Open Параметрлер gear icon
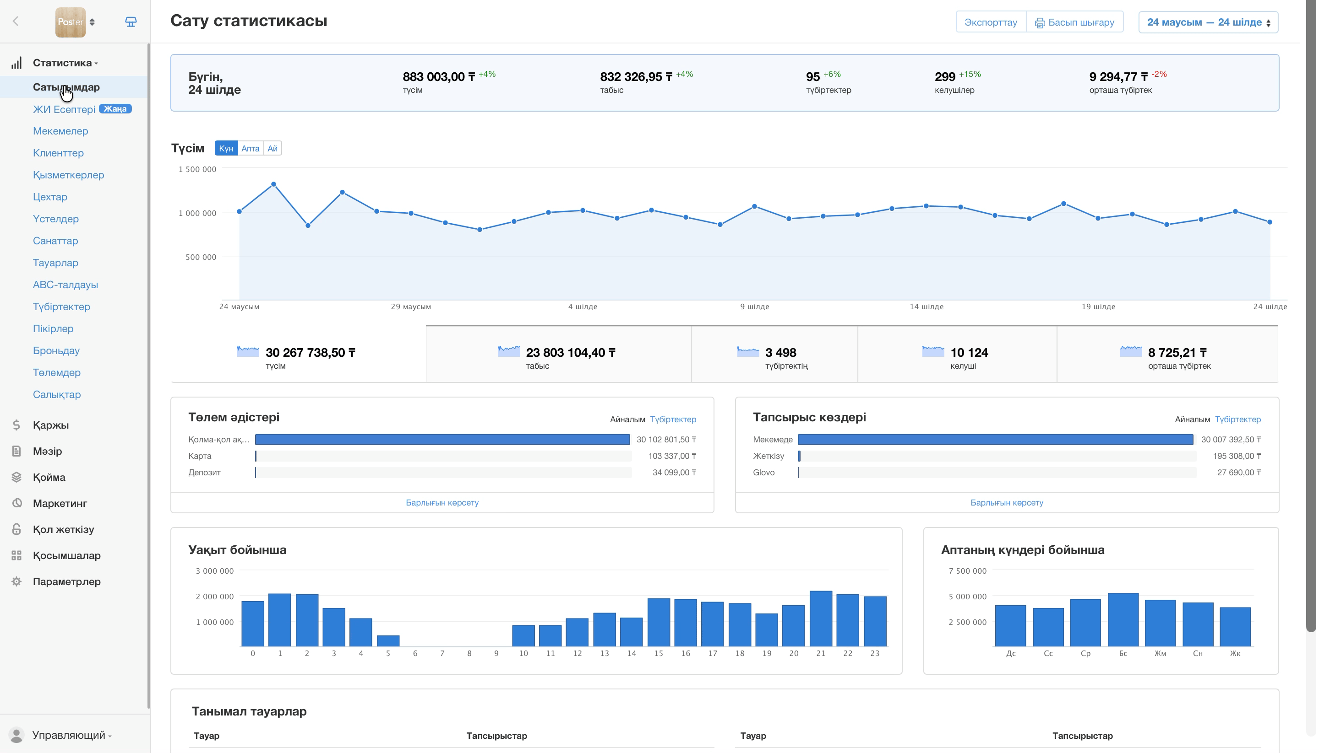 click(16, 581)
